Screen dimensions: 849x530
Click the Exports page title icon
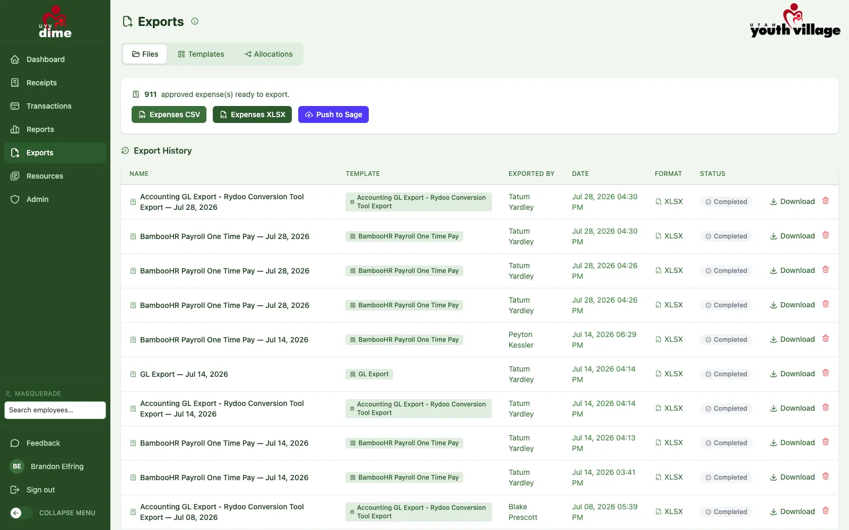click(127, 21)
